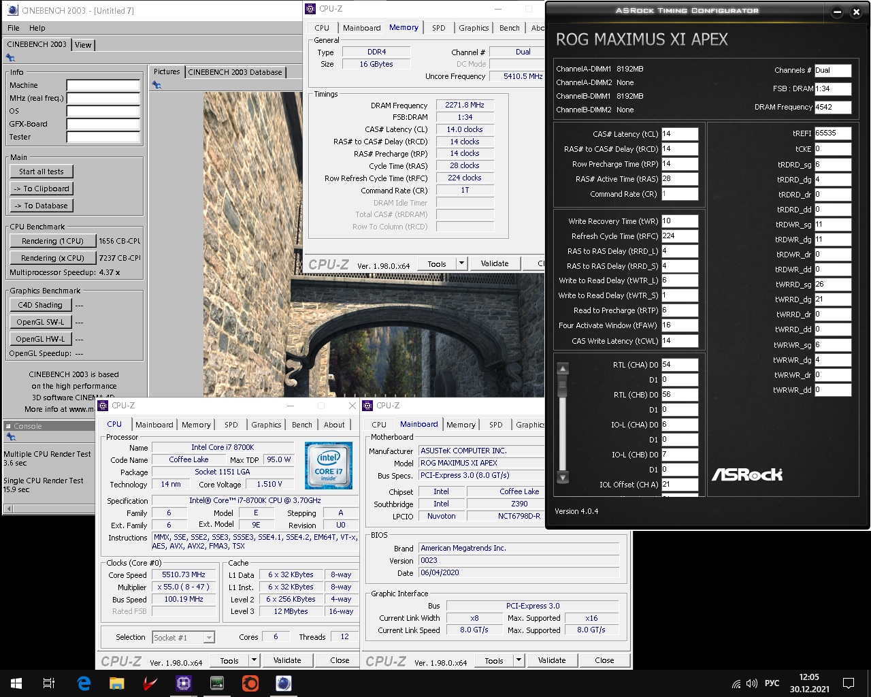Click the red wing icon in the taskbar
Image resolution: width=871 pixels, height=697 pixels.
150,683
